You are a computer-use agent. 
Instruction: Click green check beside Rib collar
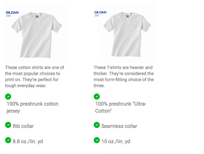click(x=8, y=125)
